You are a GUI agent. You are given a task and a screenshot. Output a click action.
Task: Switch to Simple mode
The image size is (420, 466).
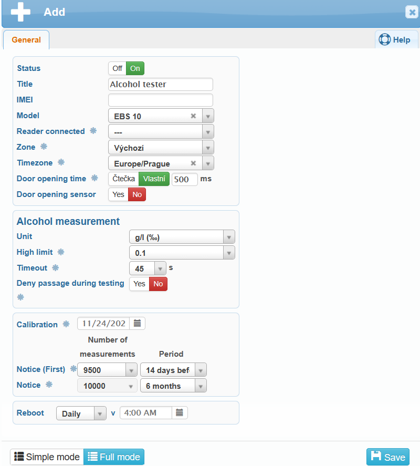click(47, 457)
